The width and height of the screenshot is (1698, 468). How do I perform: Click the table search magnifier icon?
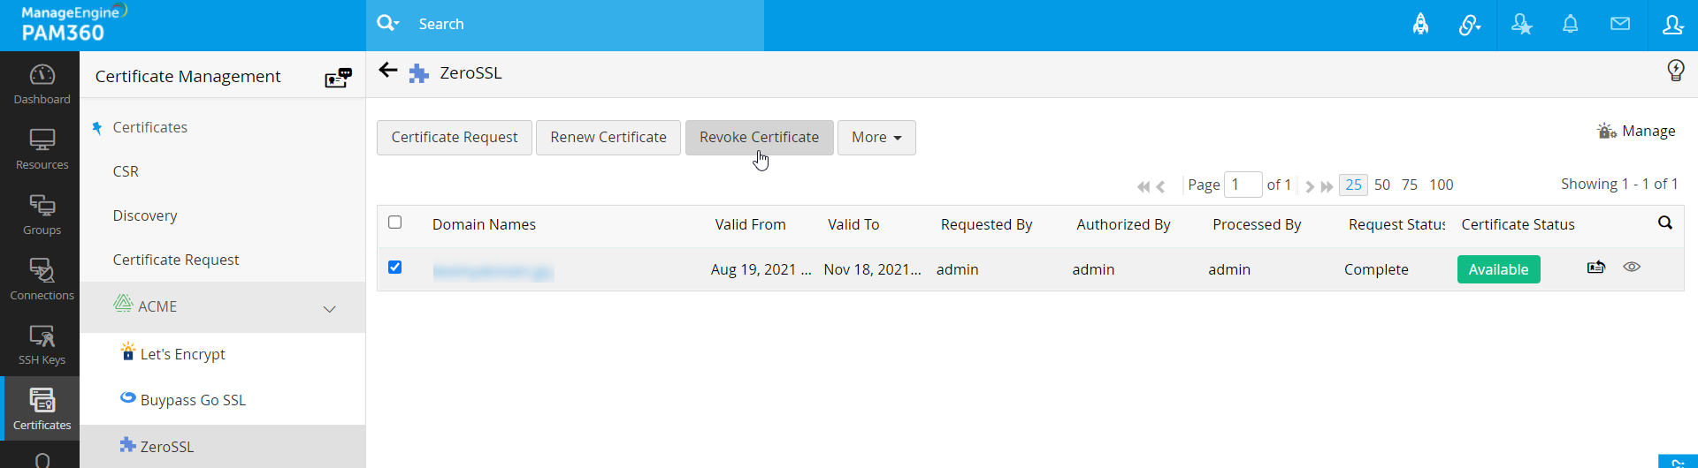[1665, 223]
